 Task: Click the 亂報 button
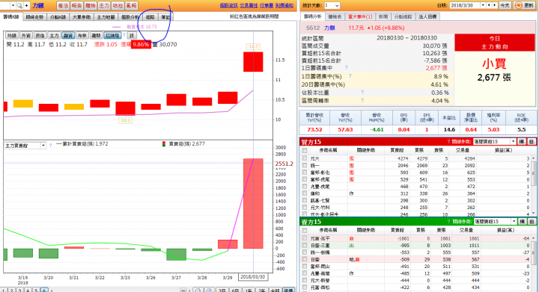tap(131, 5)
